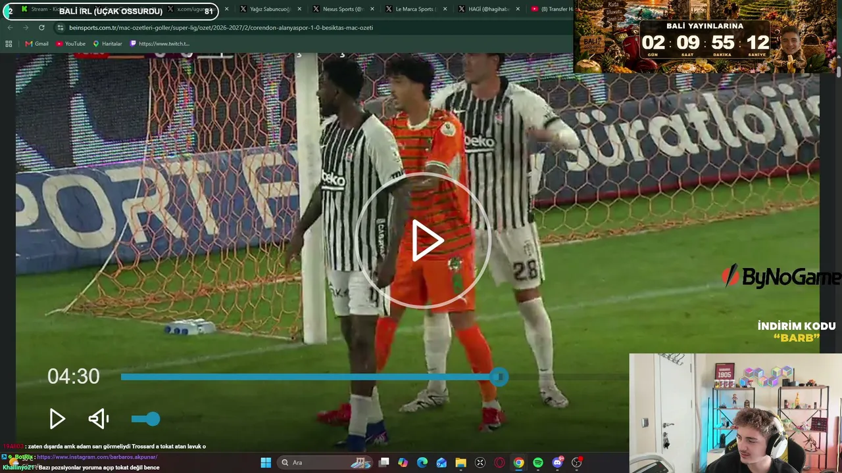Play the video with the large center play button
842x473 pixels.
pyautogui.click(x=424, y=240)
